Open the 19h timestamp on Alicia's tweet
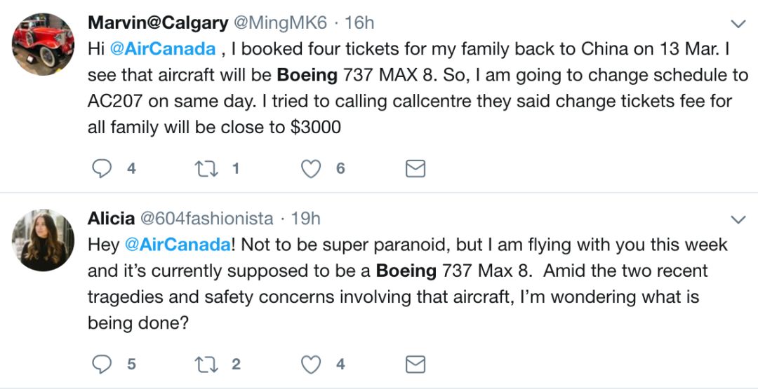 coord(305,219)
